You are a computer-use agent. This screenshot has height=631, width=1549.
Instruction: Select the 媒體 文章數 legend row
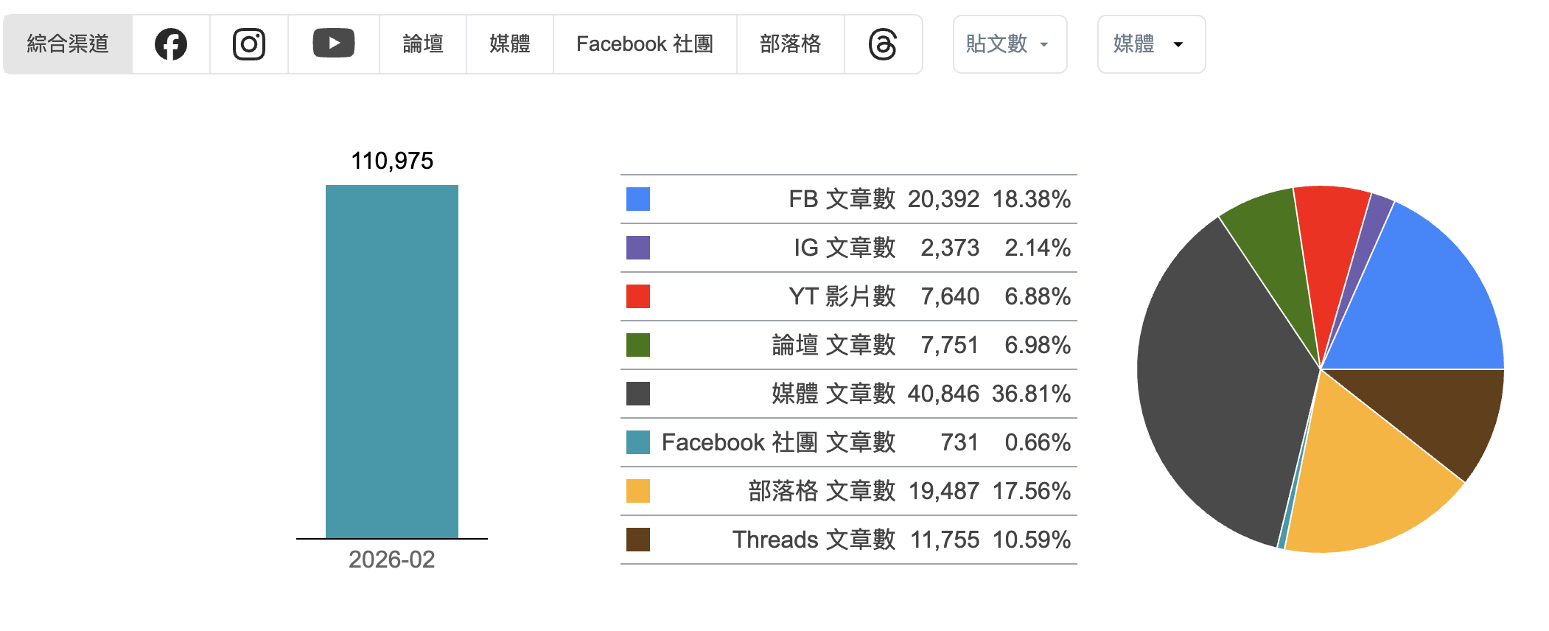(x=849, y=394)
